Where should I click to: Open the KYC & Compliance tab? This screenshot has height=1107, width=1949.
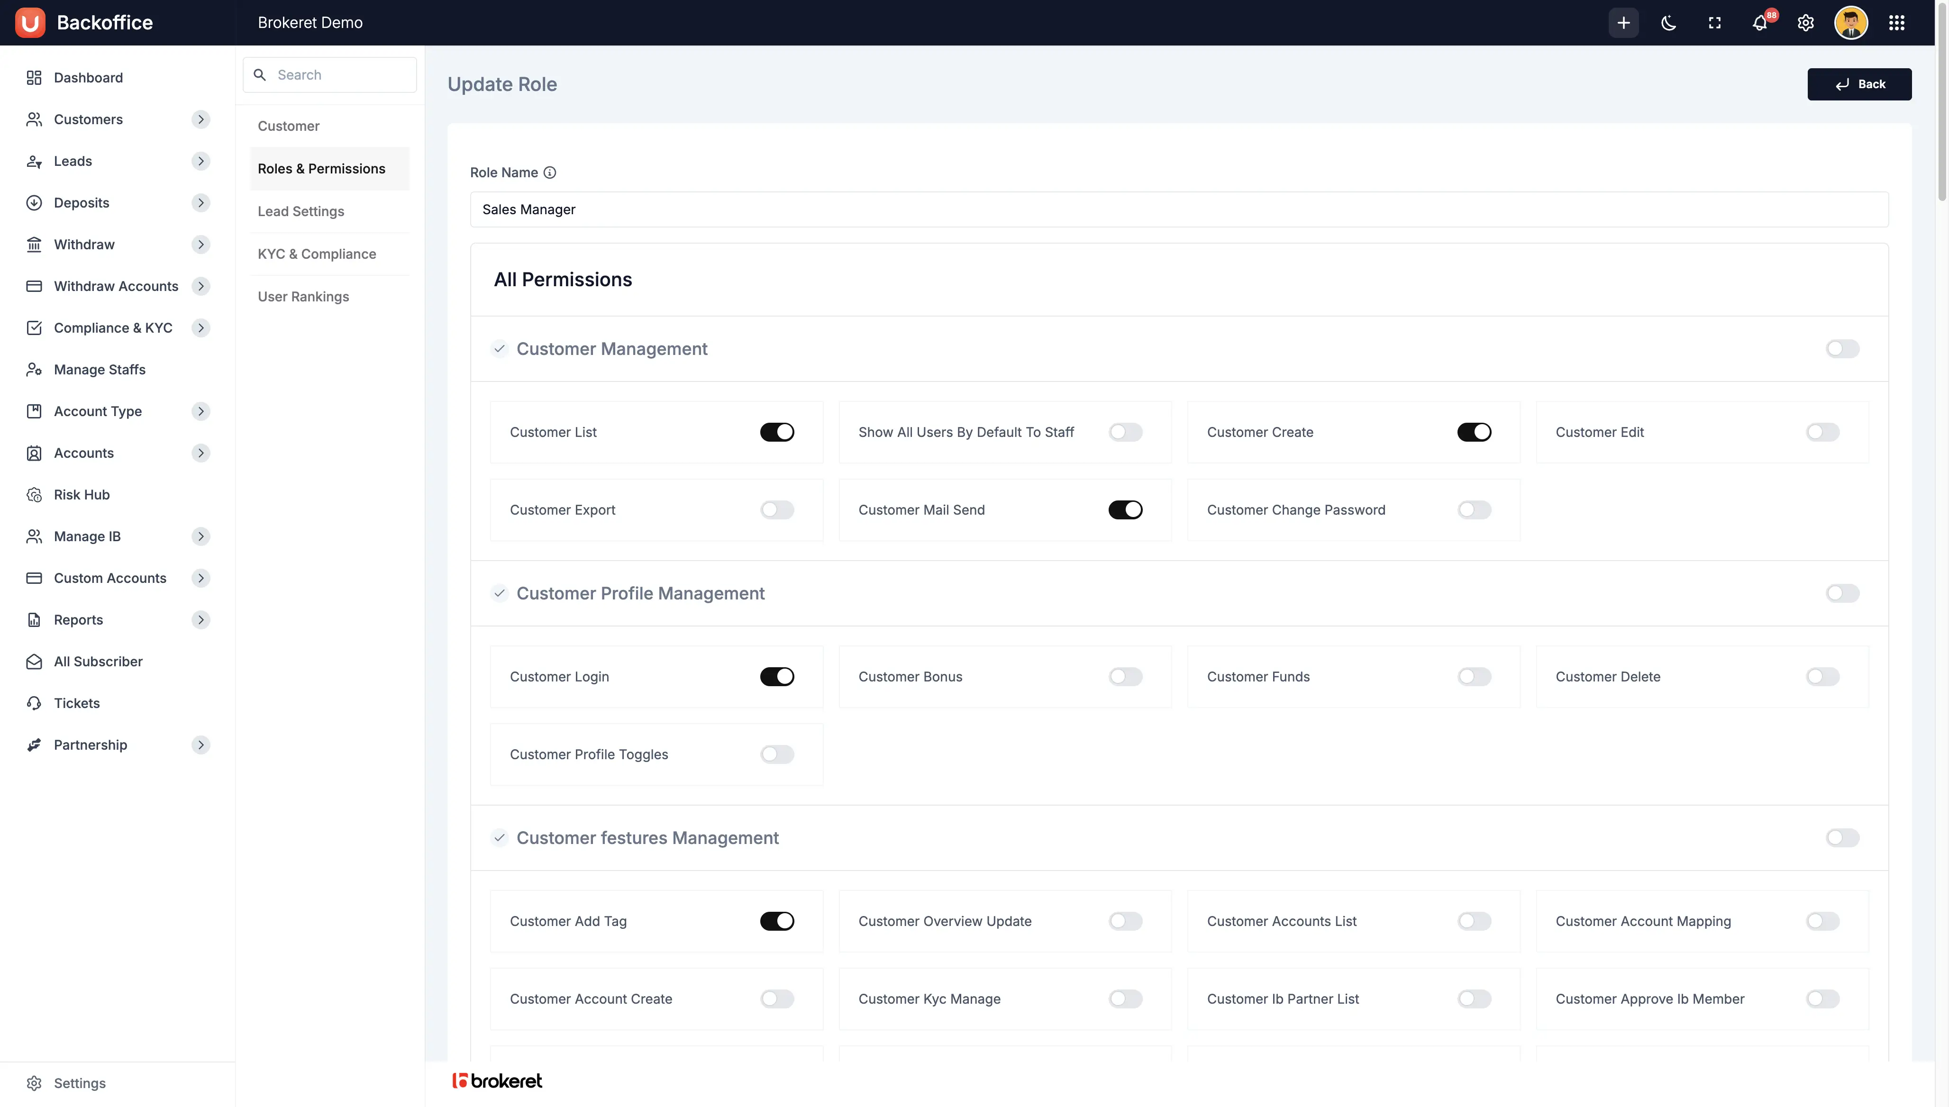[x=317, y=253]
